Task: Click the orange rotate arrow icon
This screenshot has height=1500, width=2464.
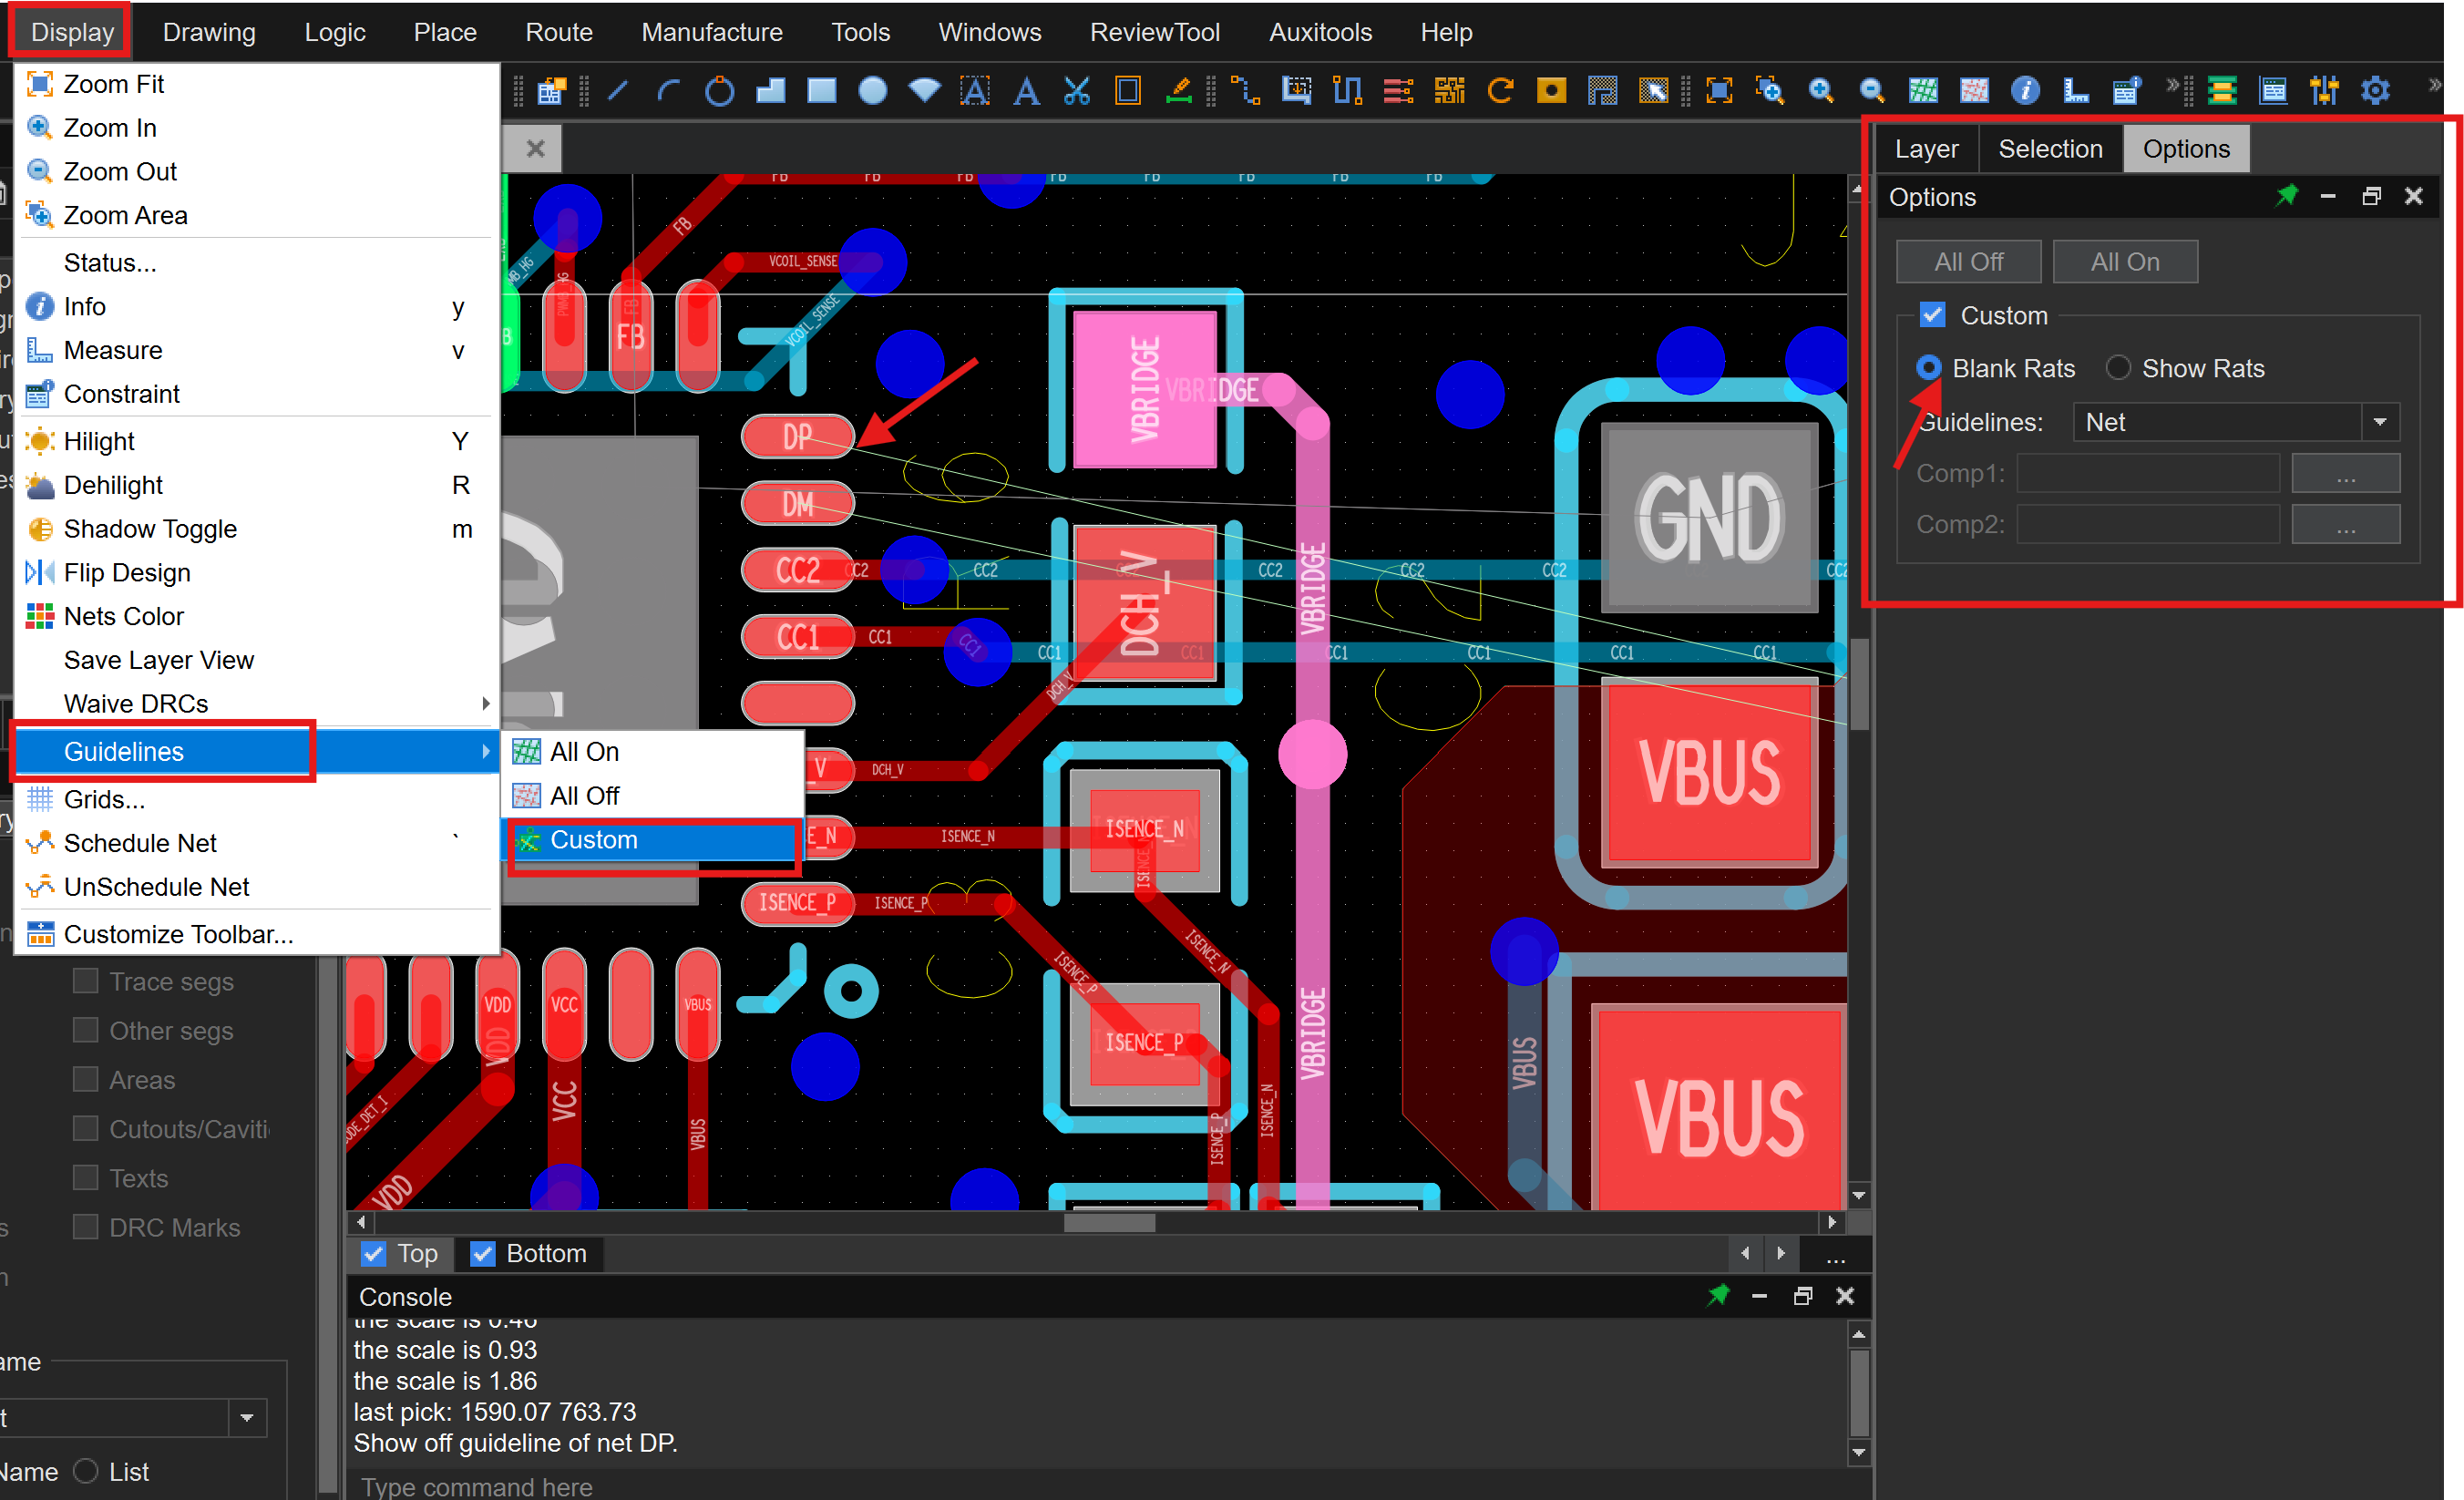Action: click(x=1500, y=91)
